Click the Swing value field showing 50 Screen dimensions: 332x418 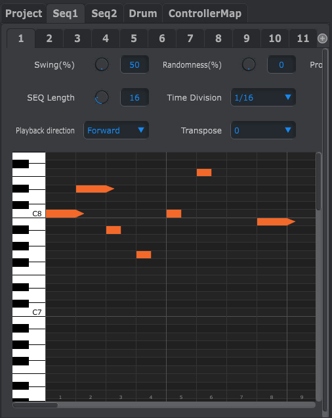[x=135, y=64]
